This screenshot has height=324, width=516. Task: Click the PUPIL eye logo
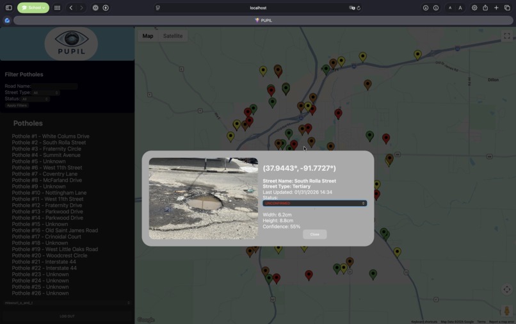point(71,44)
